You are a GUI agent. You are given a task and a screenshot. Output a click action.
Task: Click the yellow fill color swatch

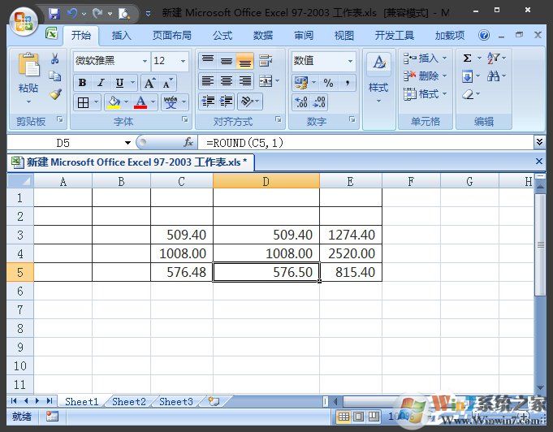pos(113,102)
